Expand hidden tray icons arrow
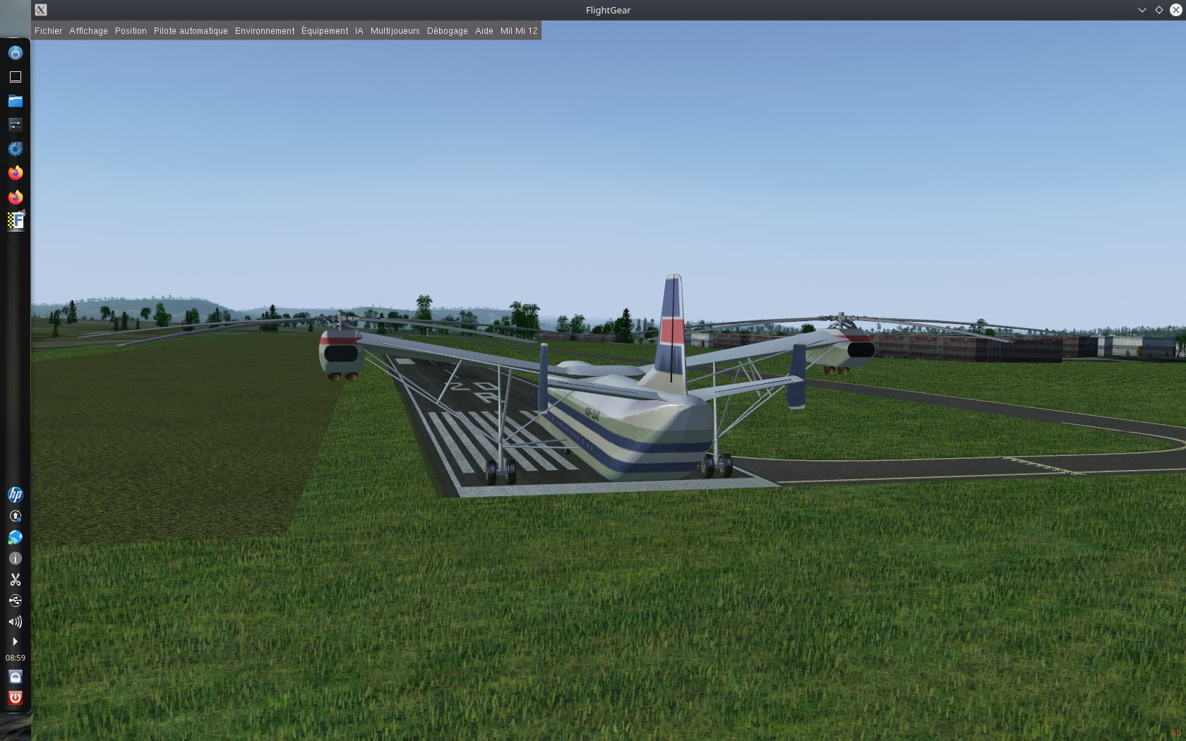Viewport: 1186px width, 741px height. [x=15, y=641]
